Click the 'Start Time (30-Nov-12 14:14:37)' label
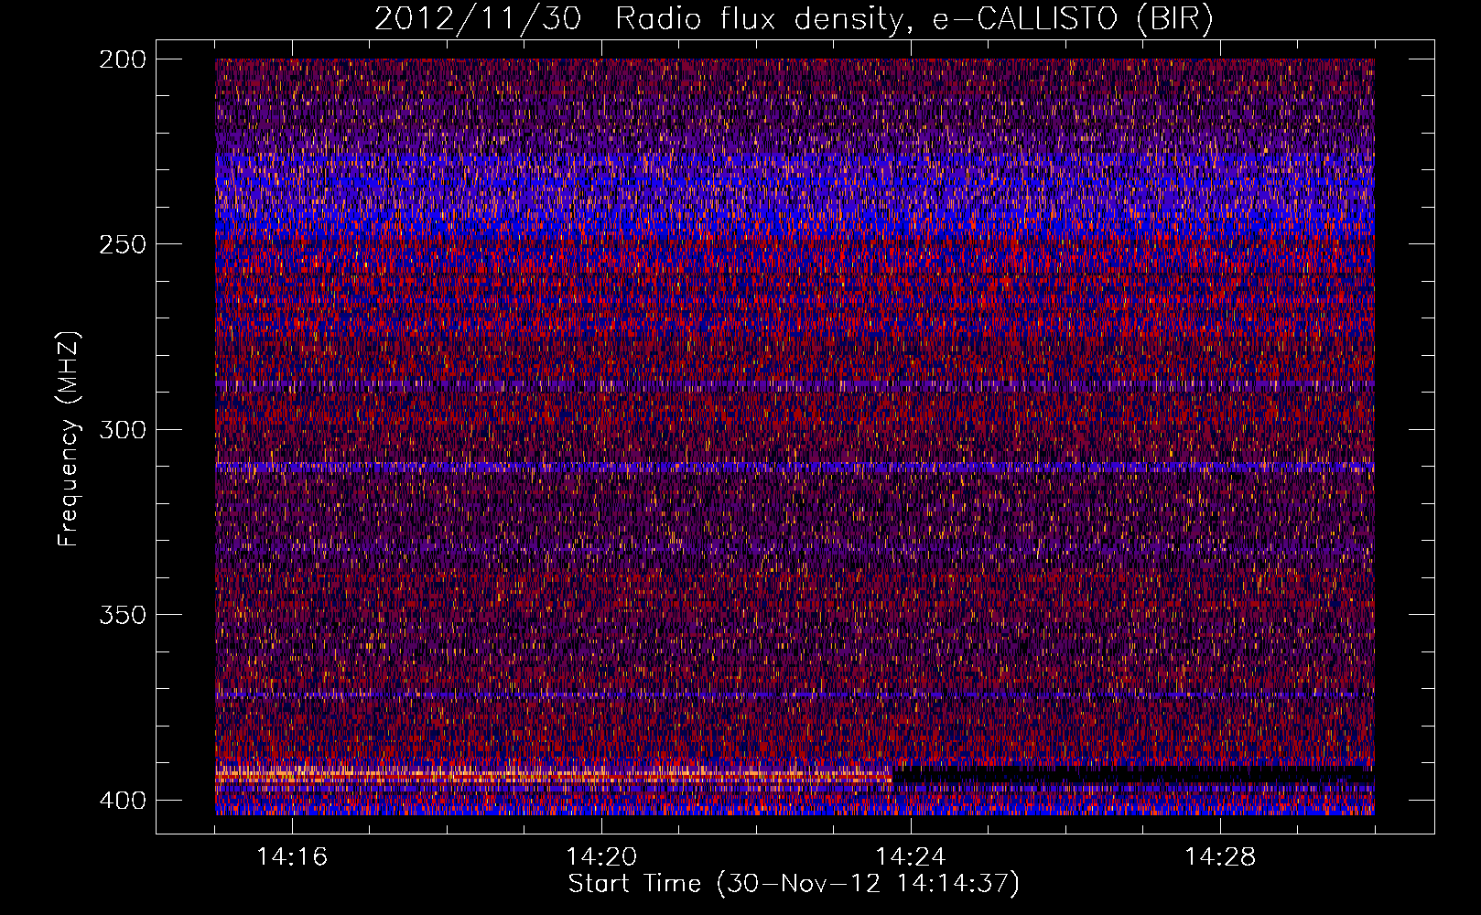Screen dimensions: 1481x915 [x=794, y=884]
